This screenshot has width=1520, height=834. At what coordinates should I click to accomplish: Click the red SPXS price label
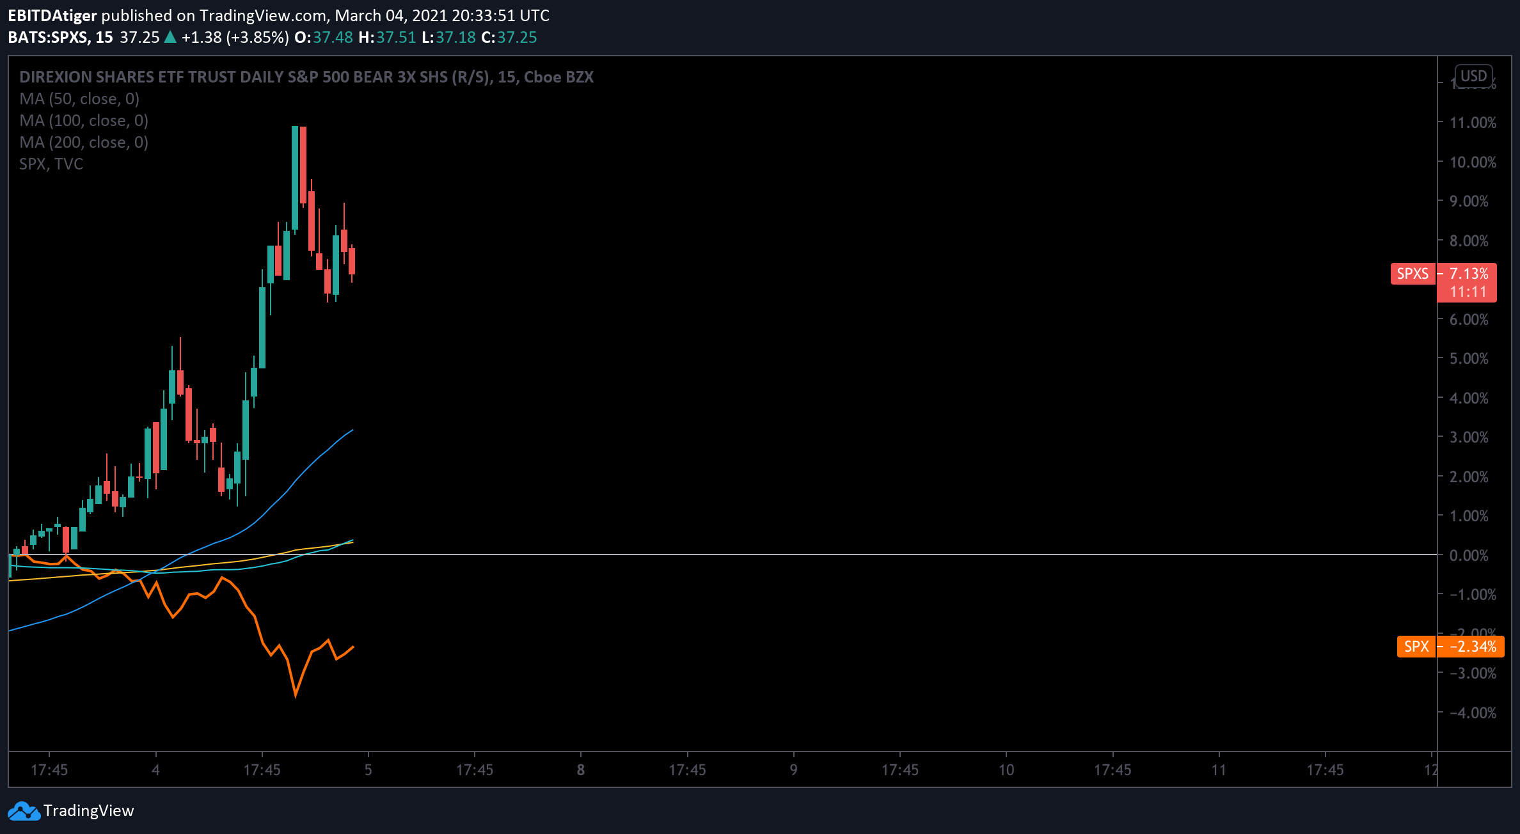click(x=1413, y=274)
